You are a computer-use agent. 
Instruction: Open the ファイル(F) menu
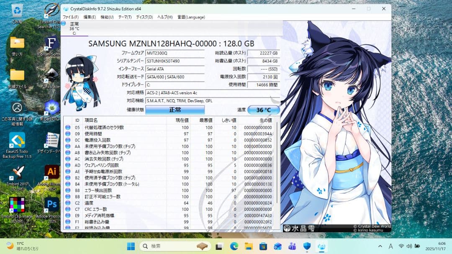tap(70, 17)
